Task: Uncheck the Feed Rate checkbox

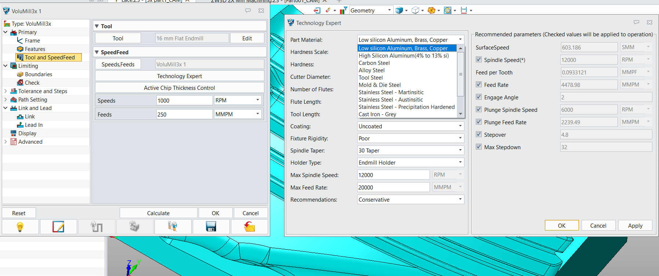Action: pyautogui.click(x=479, y=85)
